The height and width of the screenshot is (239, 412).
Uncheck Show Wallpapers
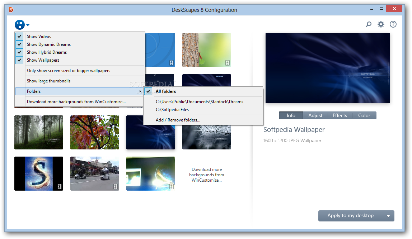tap(19, 60)
